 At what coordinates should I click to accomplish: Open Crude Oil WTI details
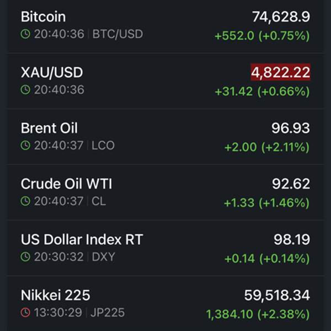tap(66, 184)
